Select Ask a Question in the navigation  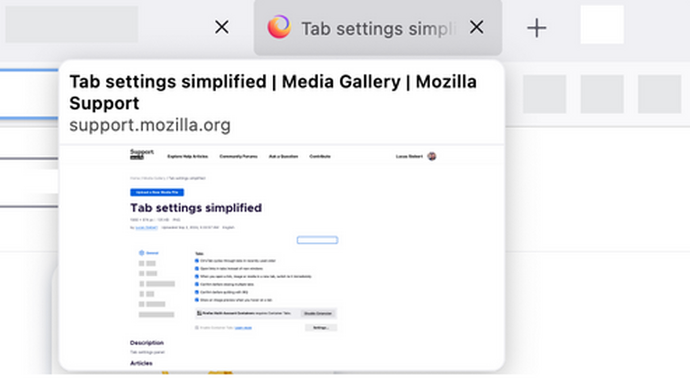pos(285,156)
